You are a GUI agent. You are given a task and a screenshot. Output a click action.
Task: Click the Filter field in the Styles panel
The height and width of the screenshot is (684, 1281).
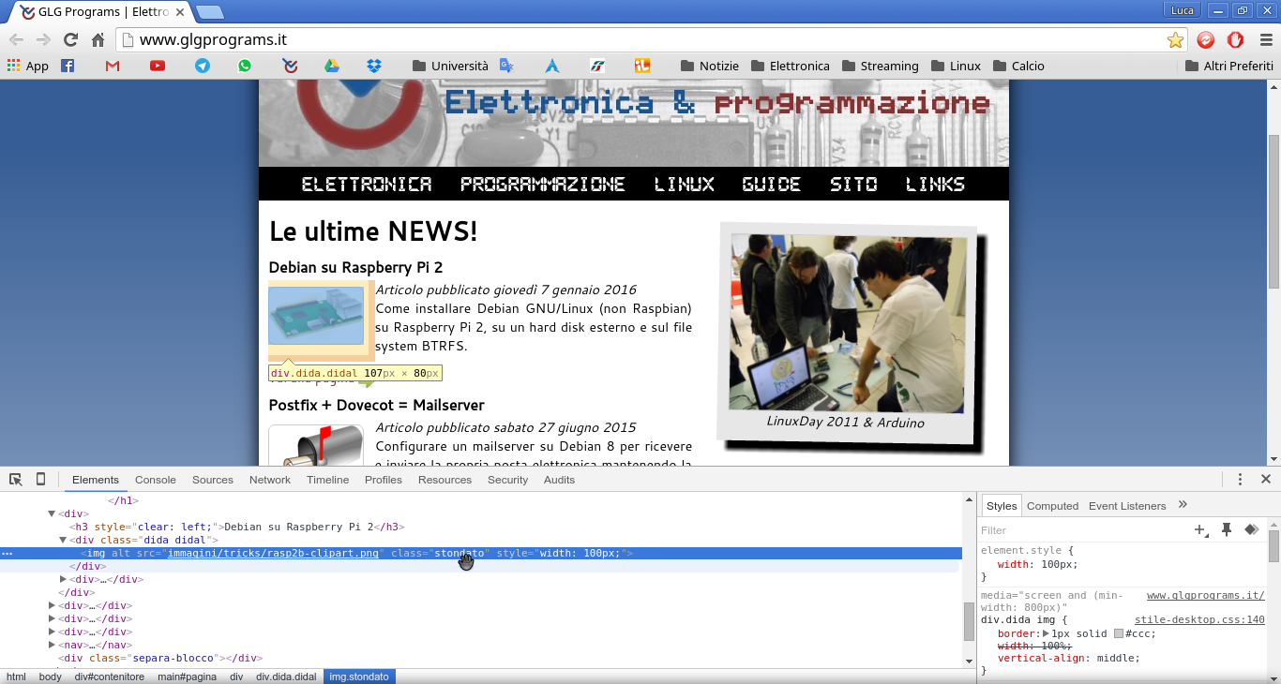click(x=1032, y=529)
